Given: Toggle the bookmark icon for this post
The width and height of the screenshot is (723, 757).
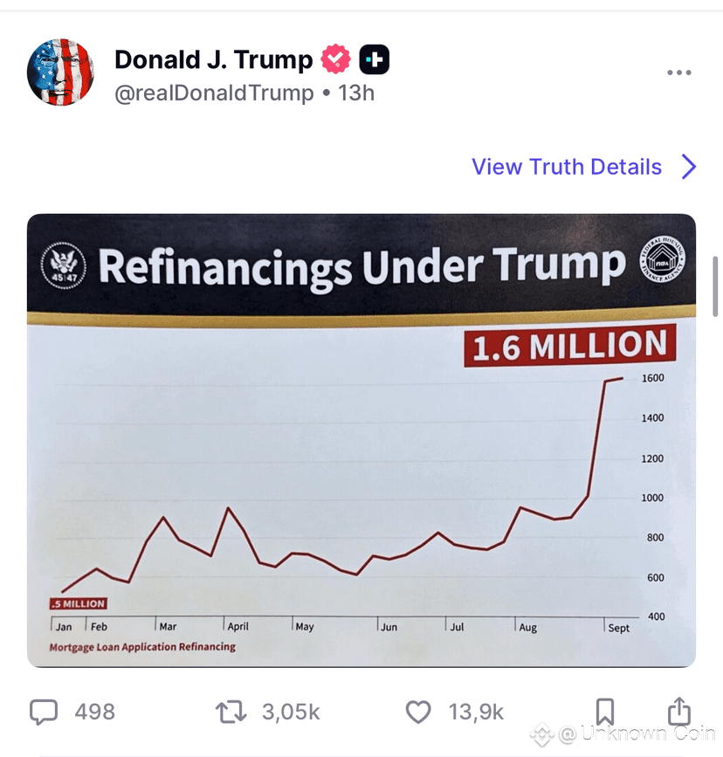Looking at the screenshot, I should pyautogui.click(x=604, y=712).
